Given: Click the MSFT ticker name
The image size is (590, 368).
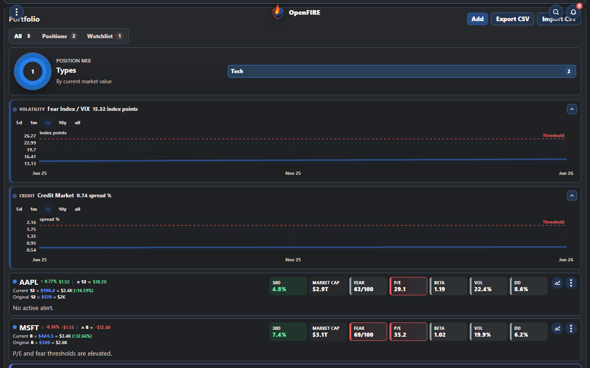Looking at the screenshot, I should 29,328.
